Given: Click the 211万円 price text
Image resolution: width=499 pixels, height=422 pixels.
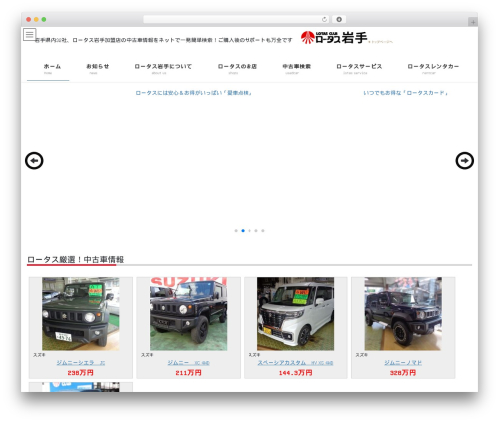Looking at the screenshot, I should 188,373.
